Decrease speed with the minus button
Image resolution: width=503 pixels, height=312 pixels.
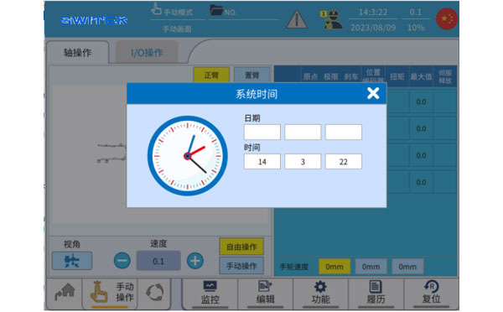[x=122, y=260]
